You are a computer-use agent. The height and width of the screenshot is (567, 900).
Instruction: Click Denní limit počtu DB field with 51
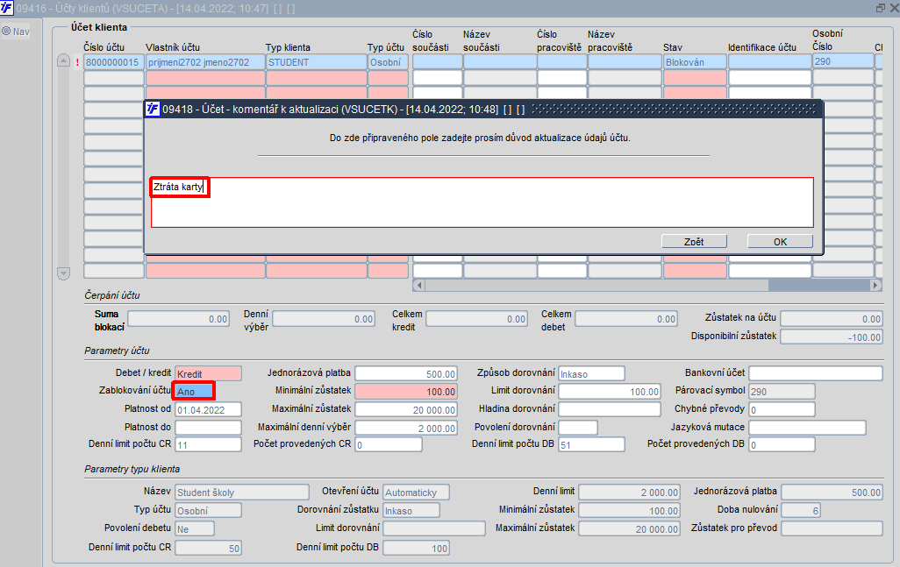(x=591, y=445)
